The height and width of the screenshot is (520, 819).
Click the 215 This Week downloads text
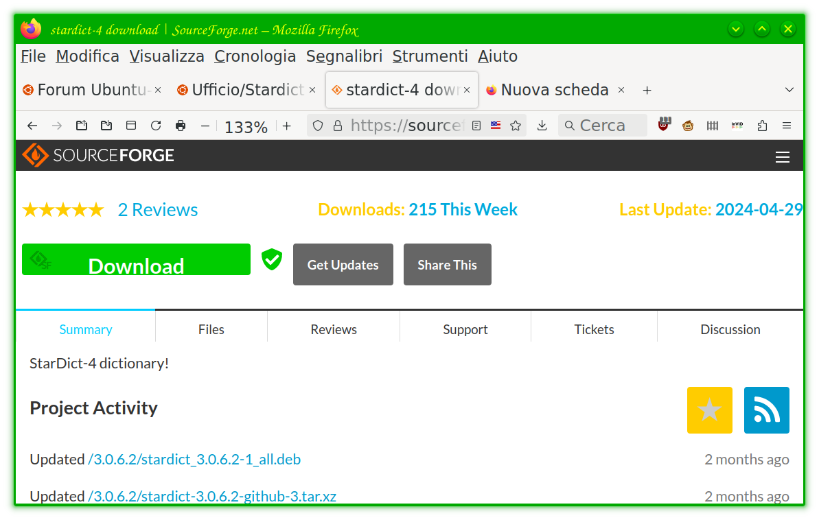point(463,210)
